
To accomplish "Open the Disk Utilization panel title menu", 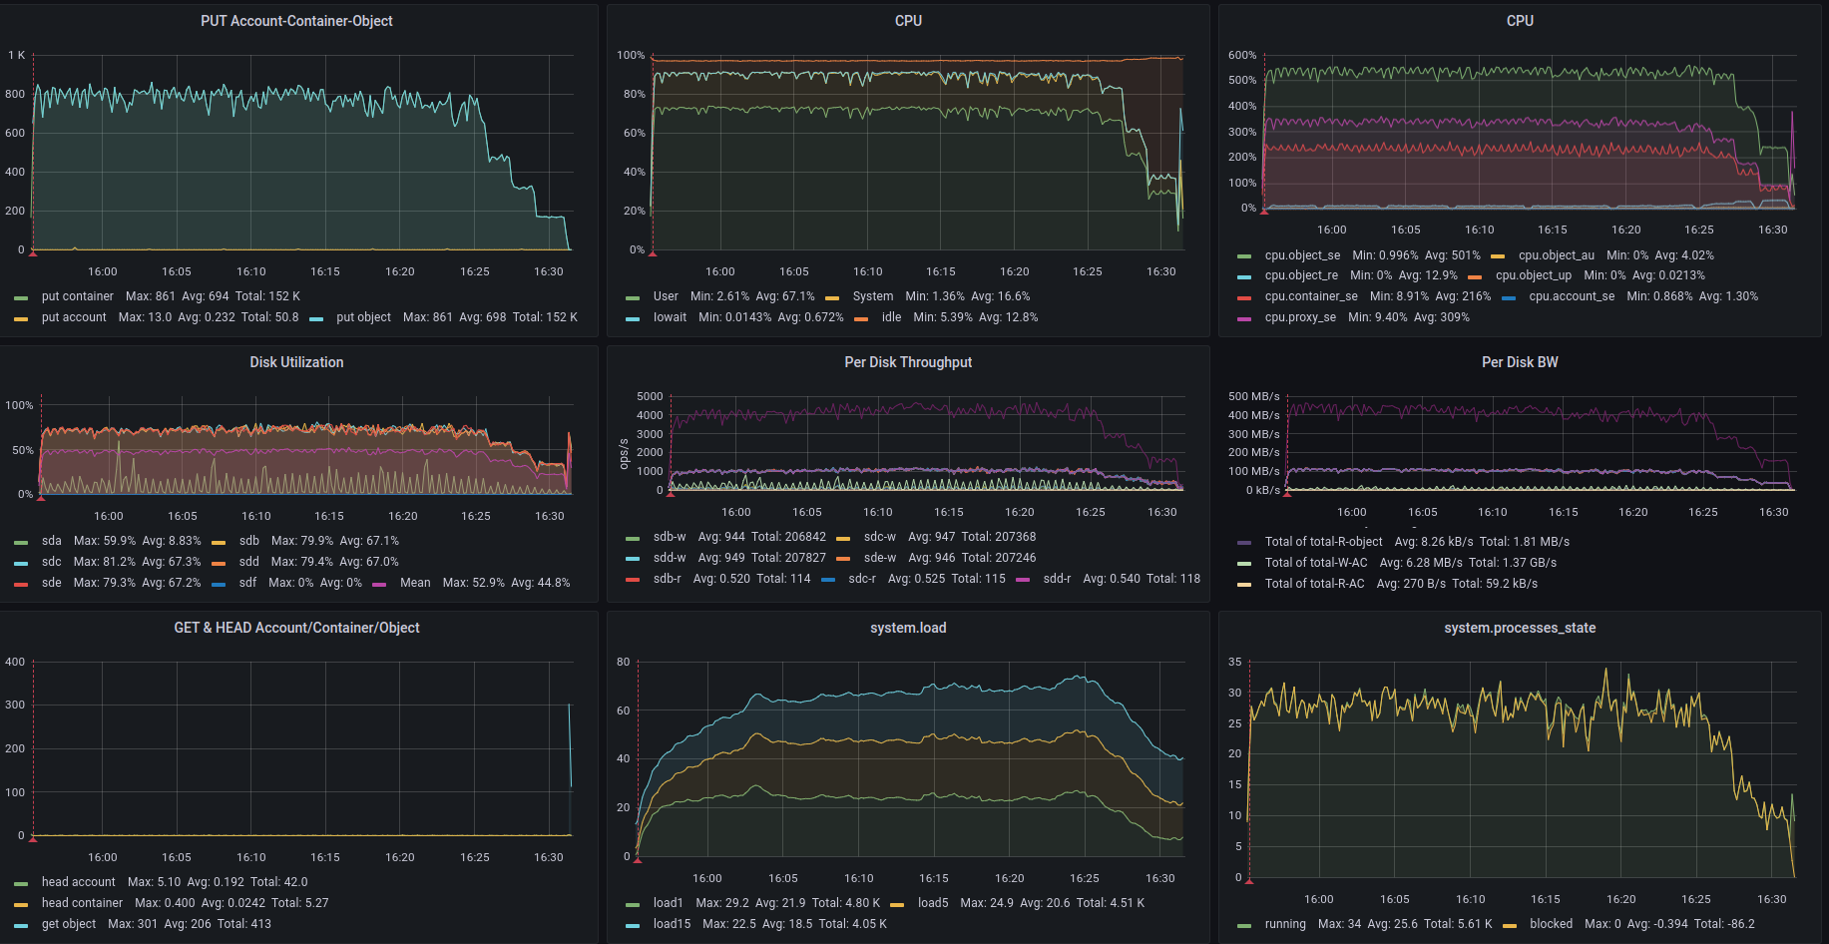I will pyautogui.click(x=296, y=362).
